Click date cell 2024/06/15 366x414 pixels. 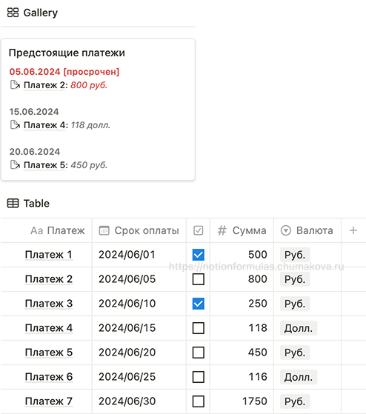(139, 328)
